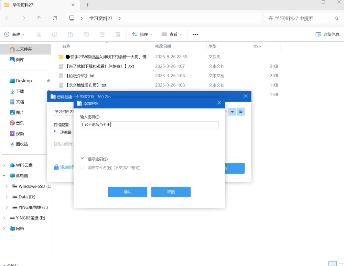The width and height of the screenshot is (344, 266).
Task: Click the Paste clipboard icon
Action: point(71,34)
